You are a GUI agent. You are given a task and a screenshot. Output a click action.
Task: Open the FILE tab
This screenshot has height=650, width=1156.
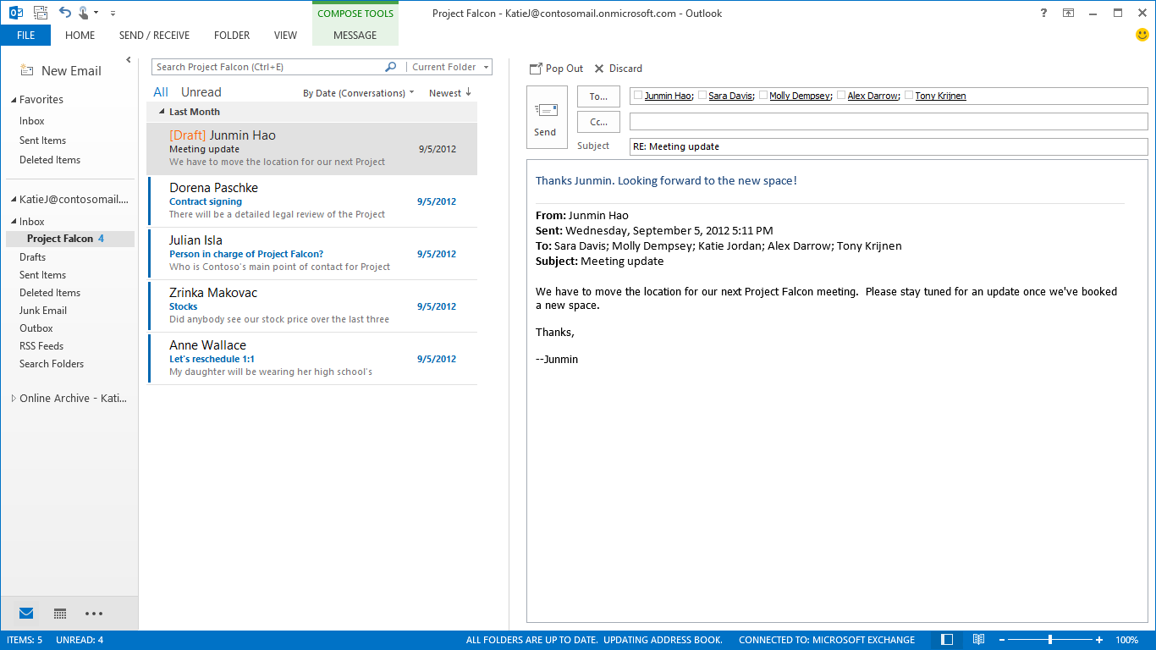click(x=25, y=36)
